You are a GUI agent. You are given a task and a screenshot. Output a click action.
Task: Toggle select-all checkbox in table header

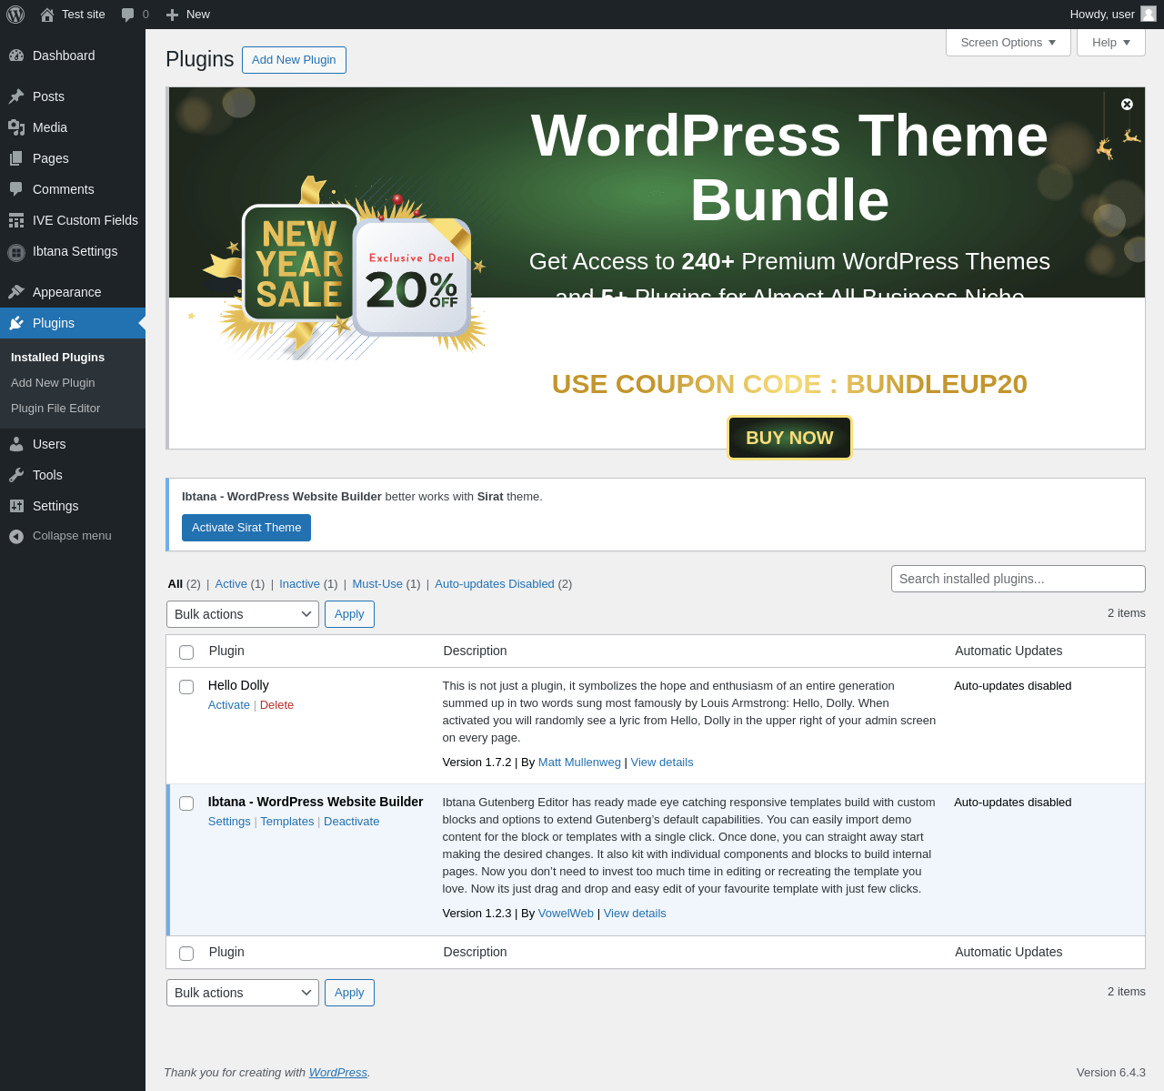point(186,652)
